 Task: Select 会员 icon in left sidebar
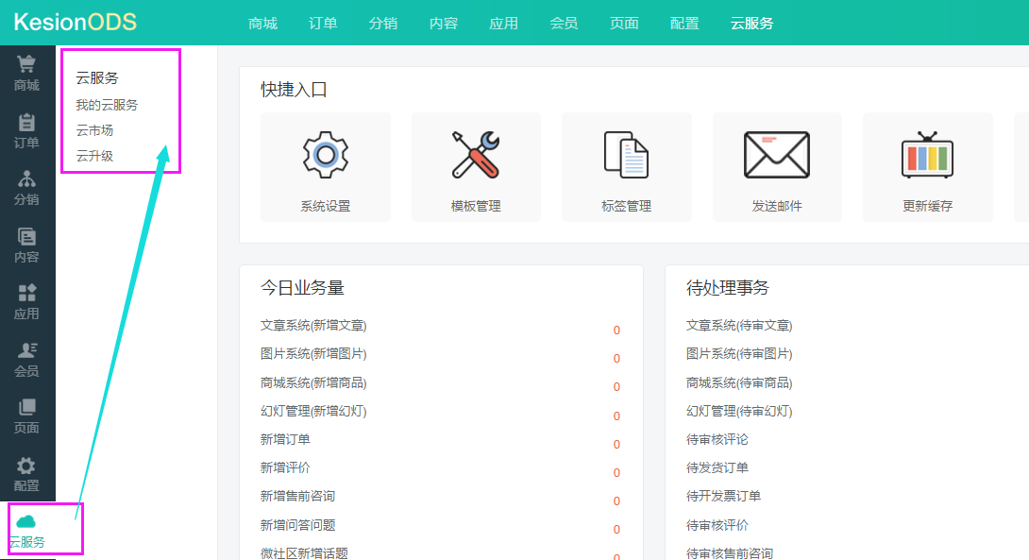(x=26, y=351)
